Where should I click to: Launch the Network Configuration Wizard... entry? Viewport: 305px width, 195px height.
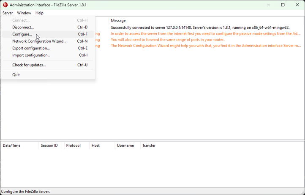[x=48, y=41]
